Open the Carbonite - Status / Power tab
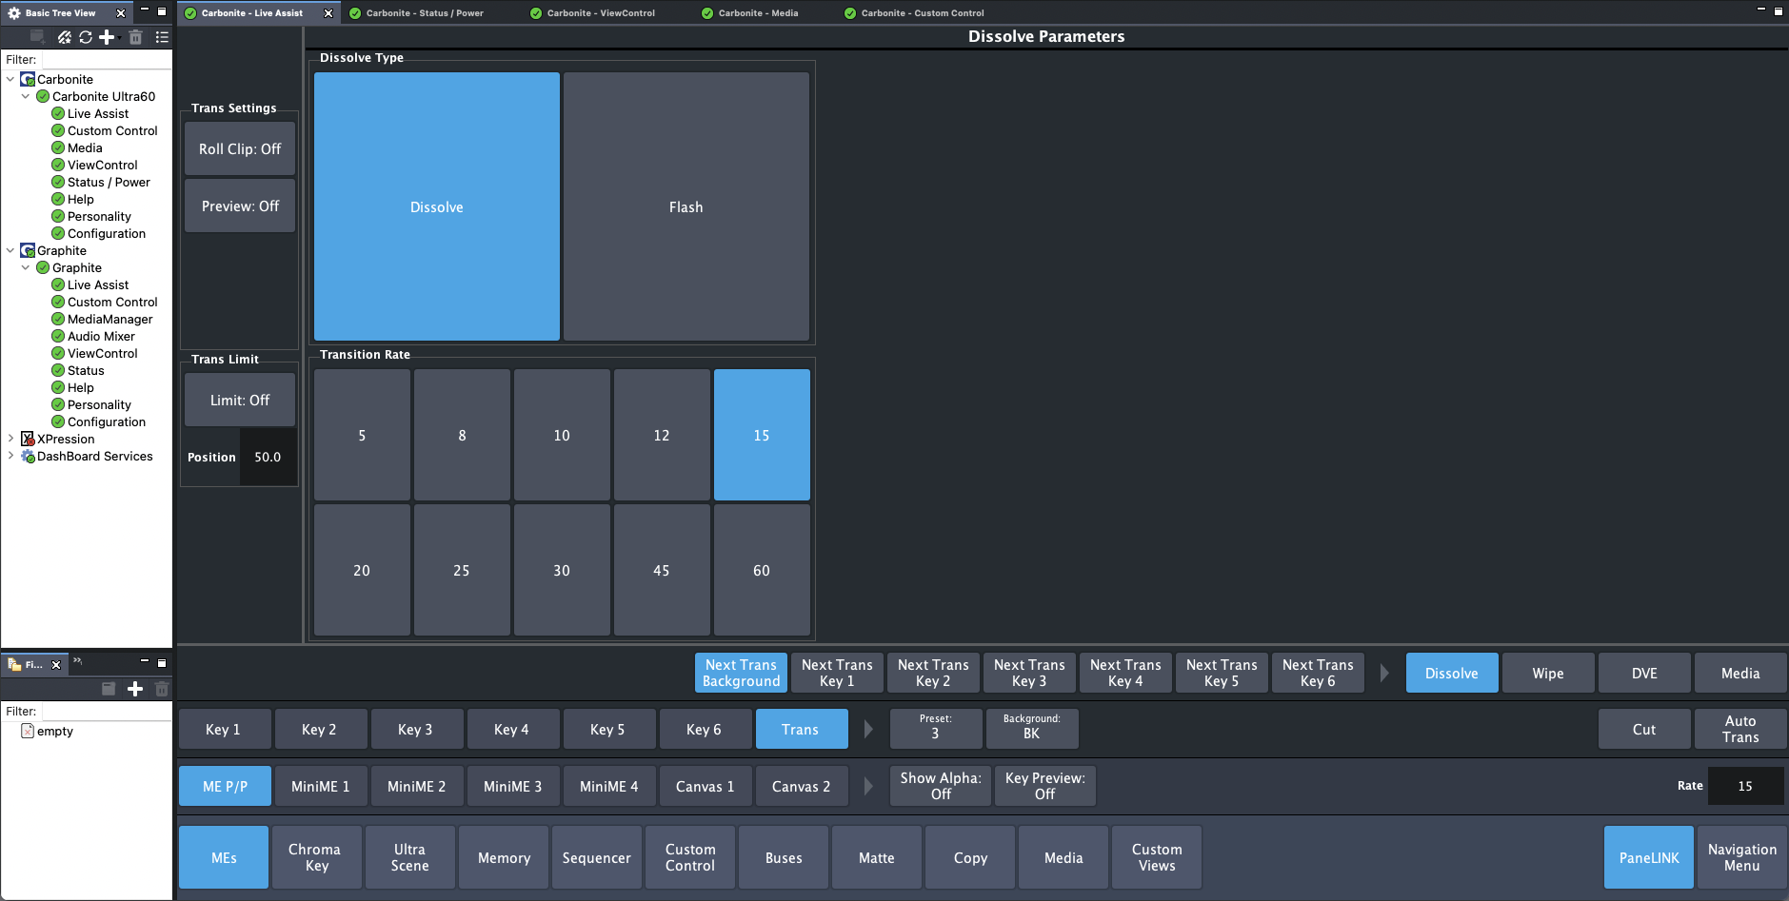The image size is (1789, 901). (x=425, y=13)
